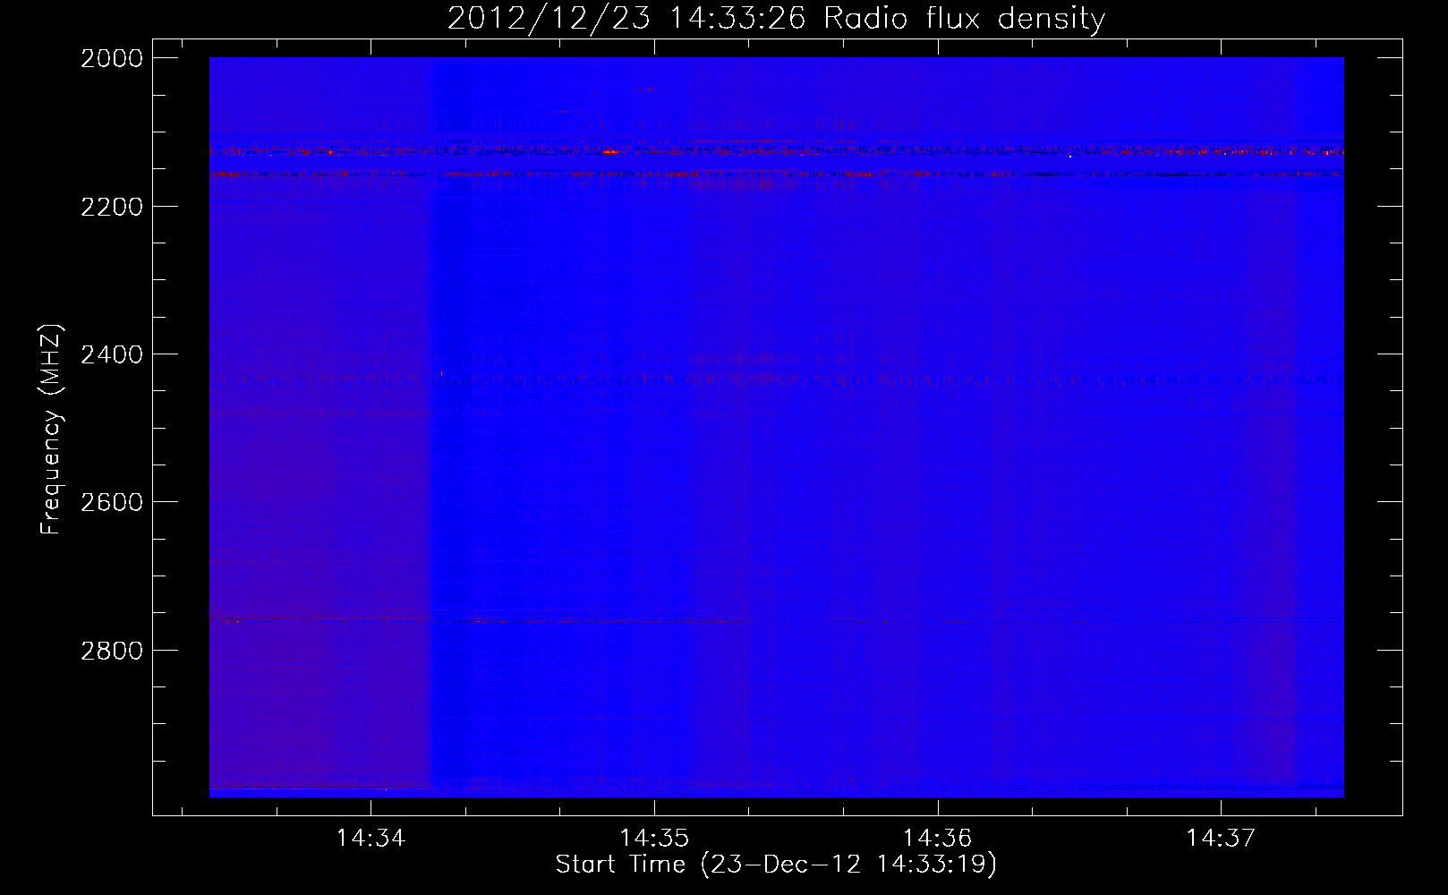Select the 'Frequency (MHZ)' axis label
Image resolution: width=1448 pixels, height=895 pixels.
pyautogui.click(x=52, y=430)
